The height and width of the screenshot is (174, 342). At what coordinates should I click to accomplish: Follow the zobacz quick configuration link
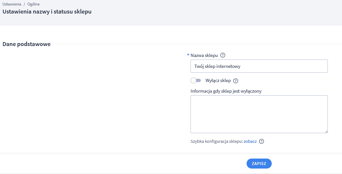coord(250,142)
